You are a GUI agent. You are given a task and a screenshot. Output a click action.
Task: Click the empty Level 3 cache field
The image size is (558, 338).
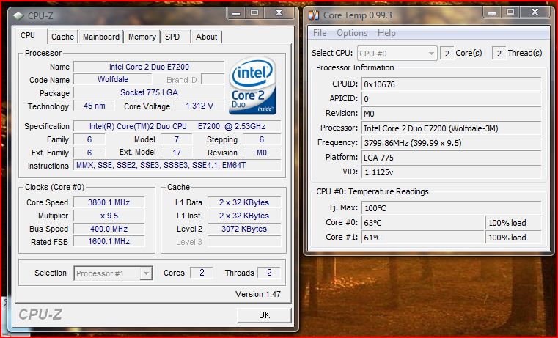243,241
